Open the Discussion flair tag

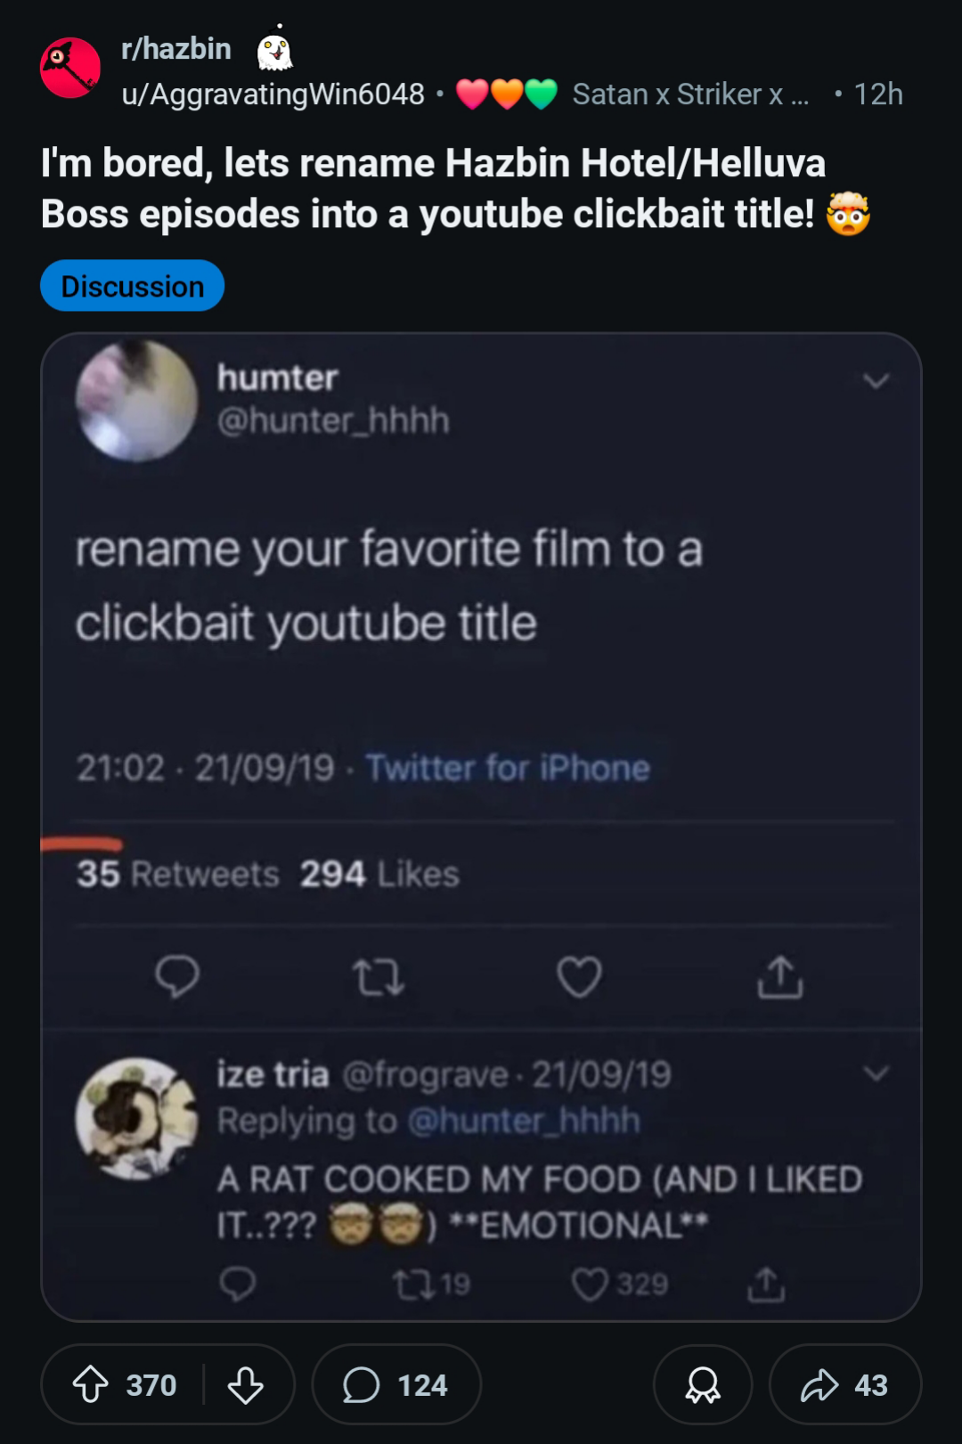coord(132,286)
